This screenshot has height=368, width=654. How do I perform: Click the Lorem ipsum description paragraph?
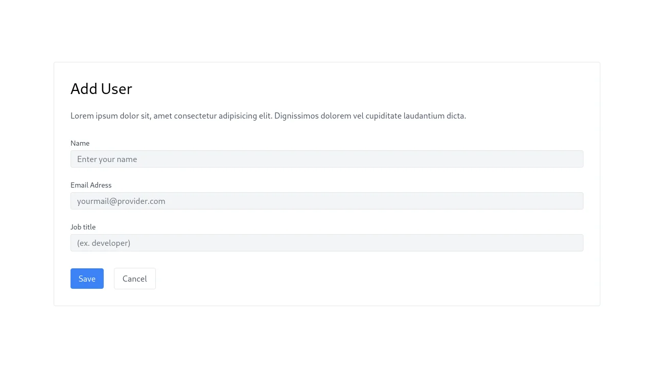268,116
